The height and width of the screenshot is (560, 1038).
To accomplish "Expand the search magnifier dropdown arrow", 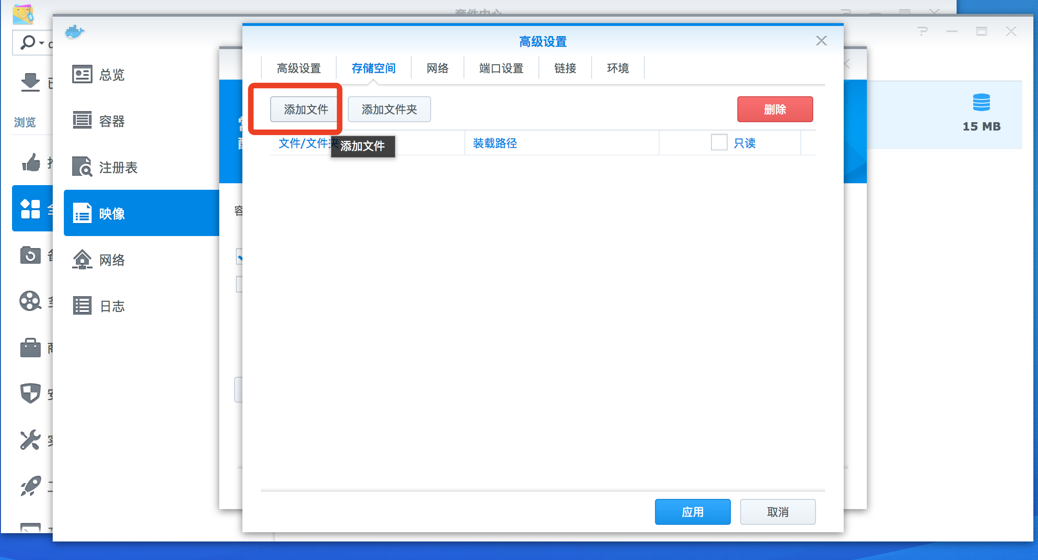I will click(42, 43).
